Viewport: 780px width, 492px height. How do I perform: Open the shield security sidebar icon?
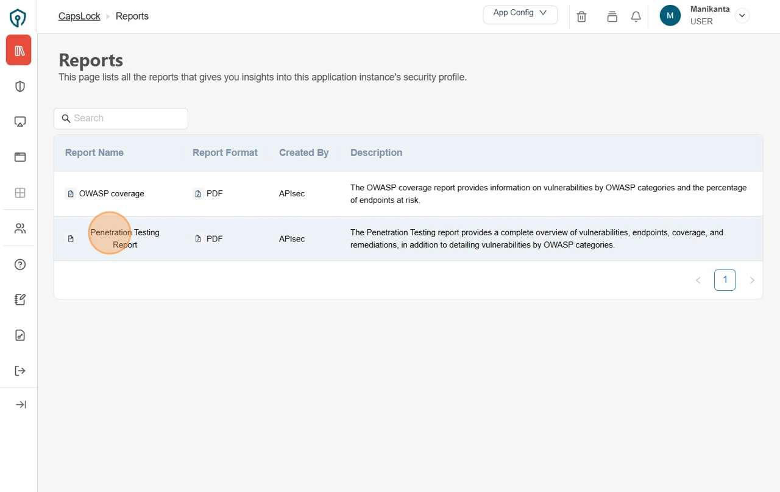click(x=20, y=87)
